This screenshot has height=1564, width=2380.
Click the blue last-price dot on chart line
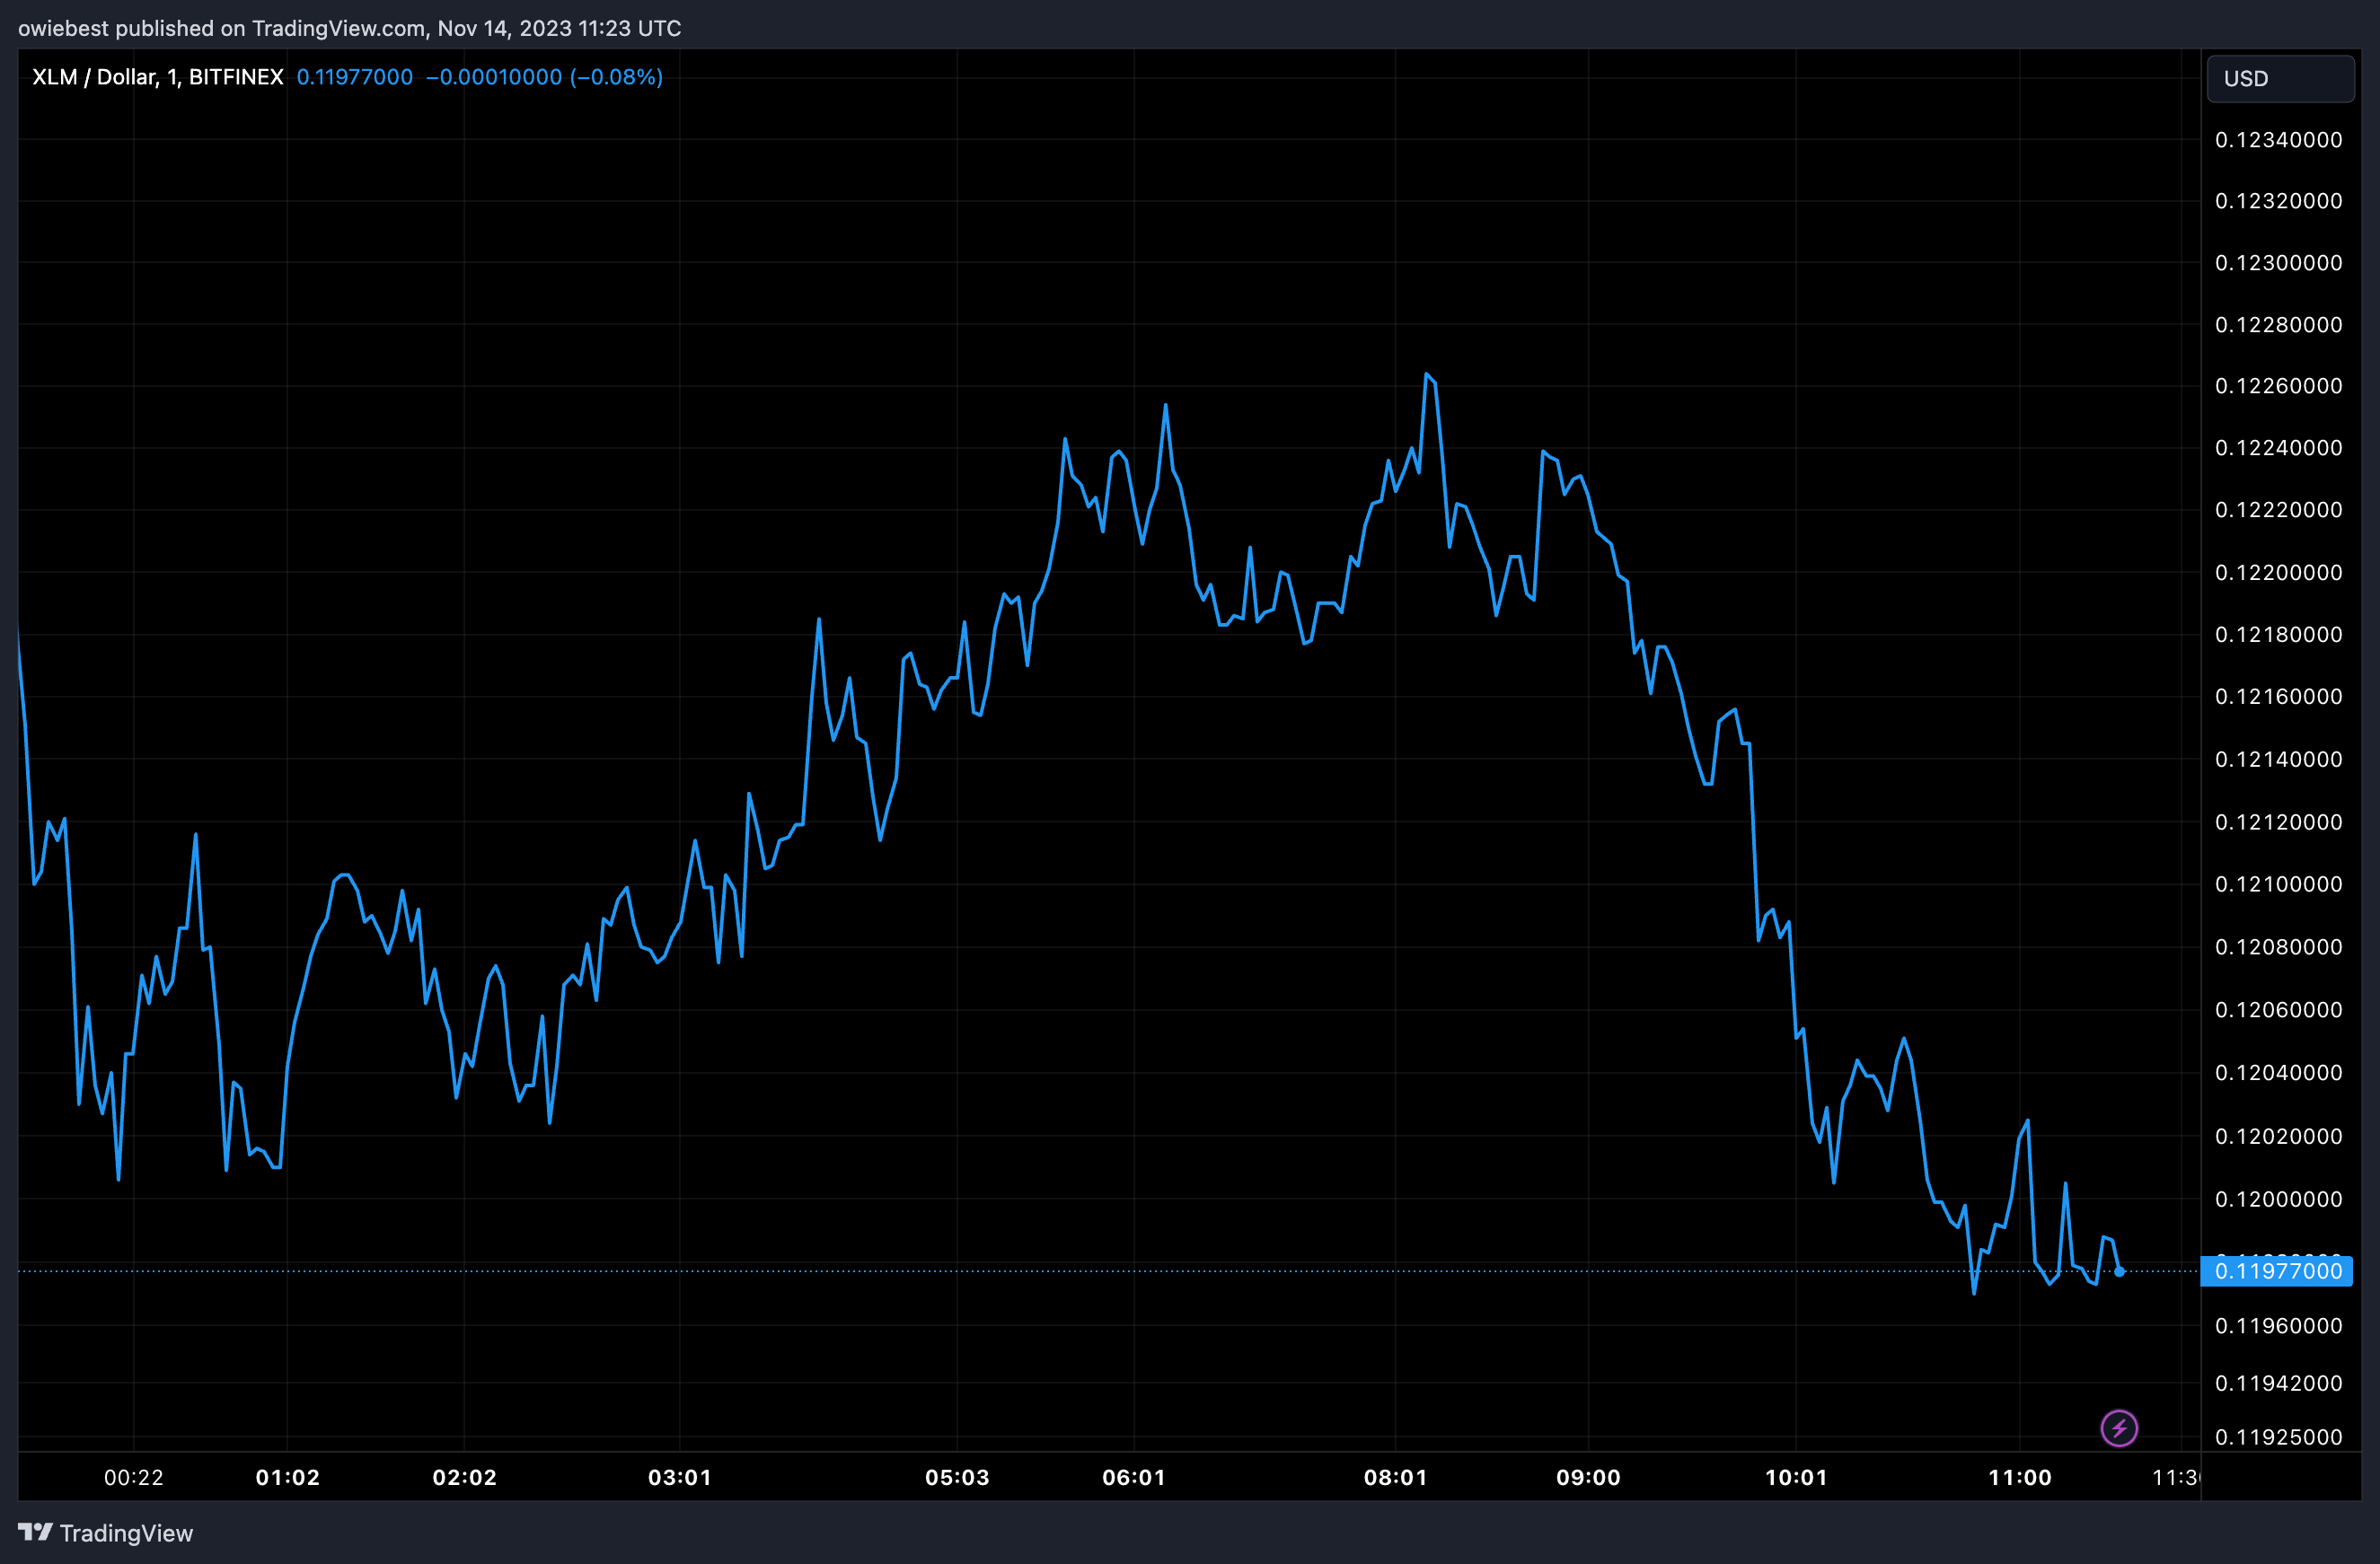click(2119, 1272)
